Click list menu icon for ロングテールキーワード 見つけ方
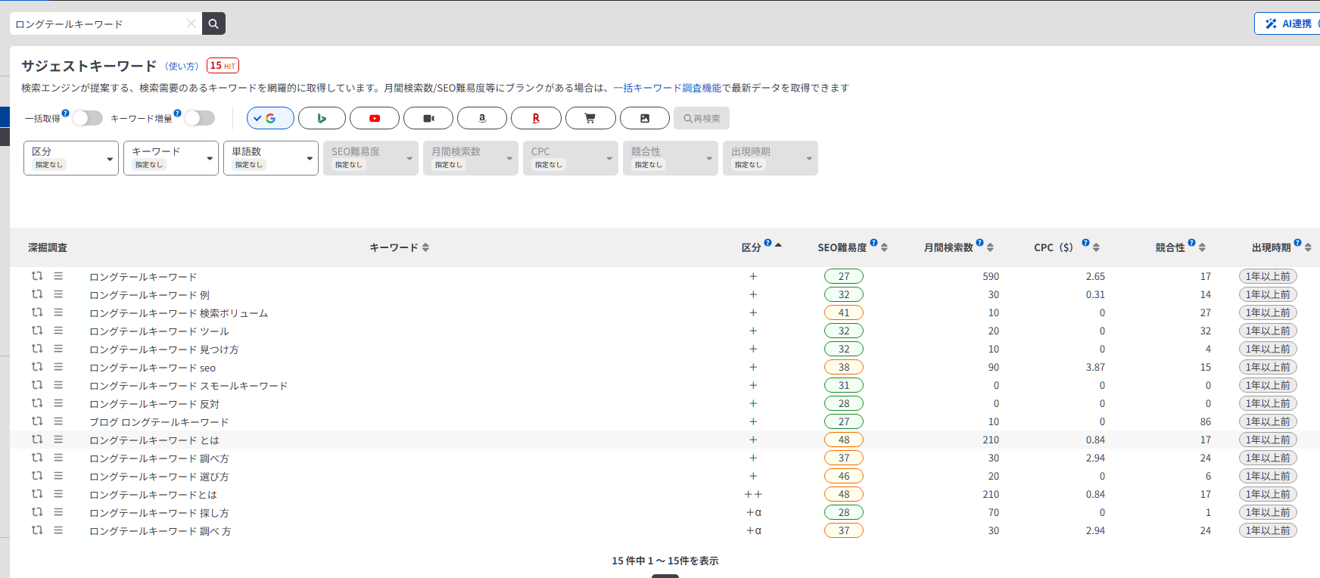Viewport: 1320px width, 578px height. [58, 349]
